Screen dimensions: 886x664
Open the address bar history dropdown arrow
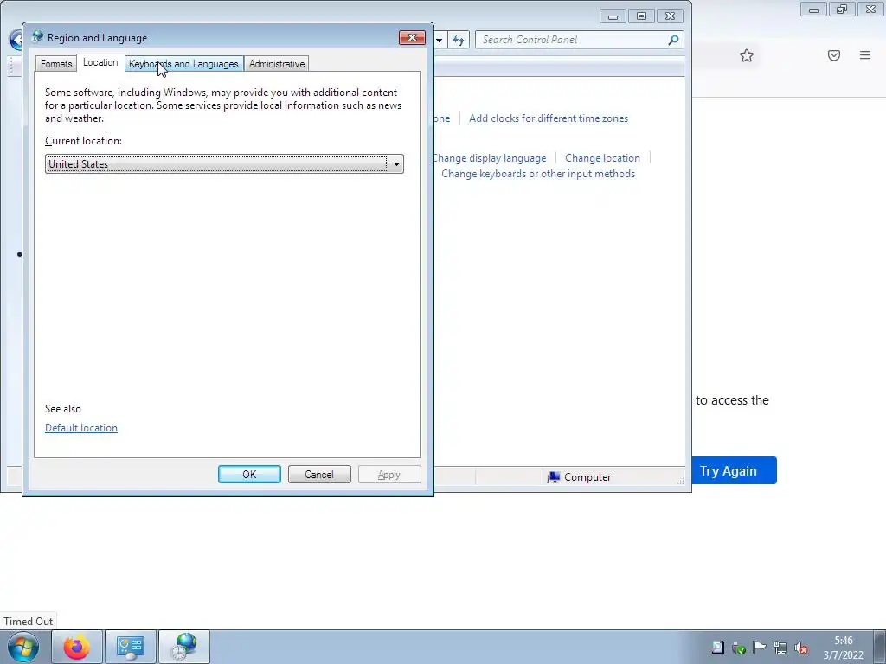(x=439, y=40)
